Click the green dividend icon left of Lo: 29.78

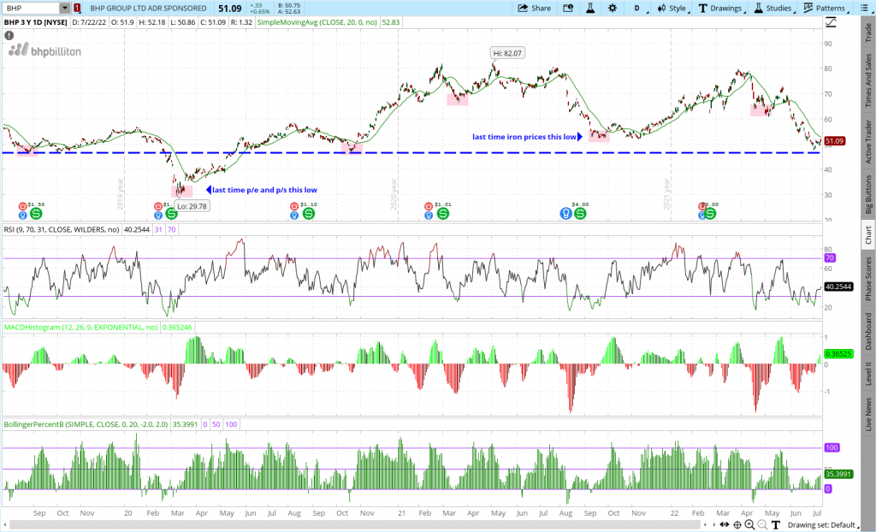(171, 214)
